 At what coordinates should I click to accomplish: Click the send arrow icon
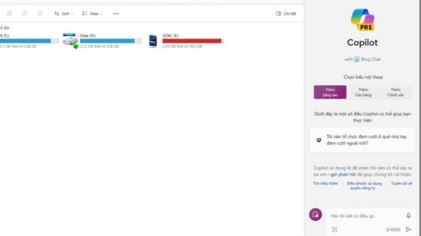click(408, 229)
